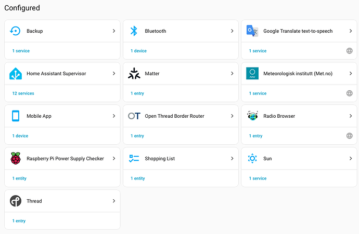
Task: Click Home Assistant Supervisor chevron arrow
Action: click(114, 73)
